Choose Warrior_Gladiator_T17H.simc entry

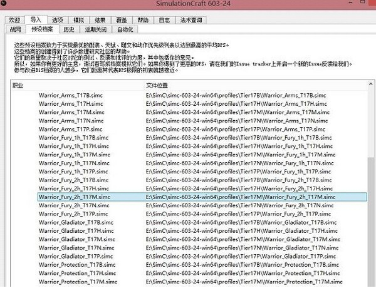76,231
